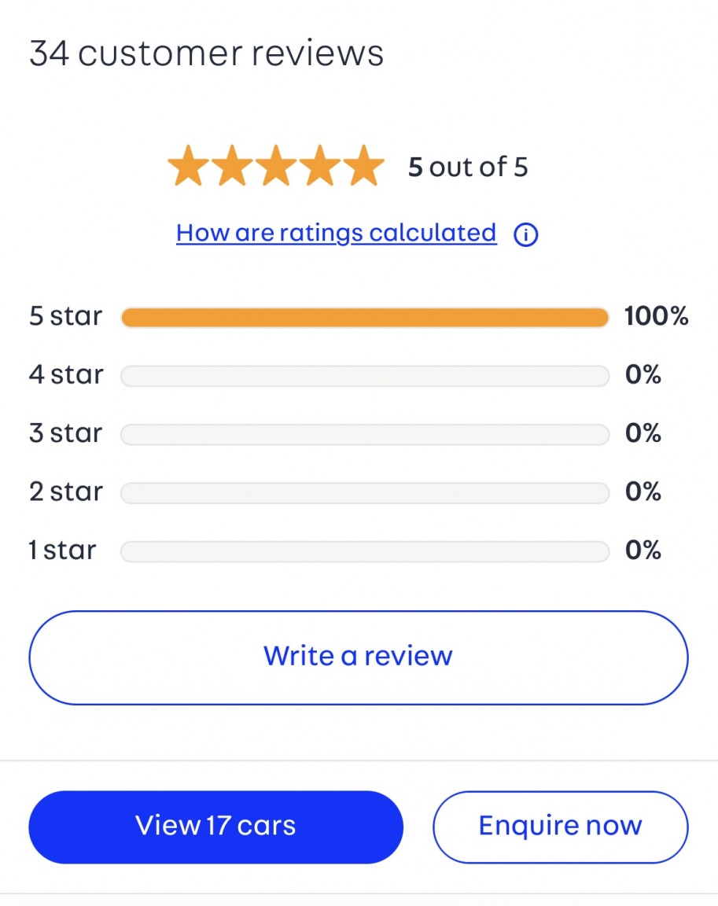Click the '5 out of 5' rating text

coord(468,167)
